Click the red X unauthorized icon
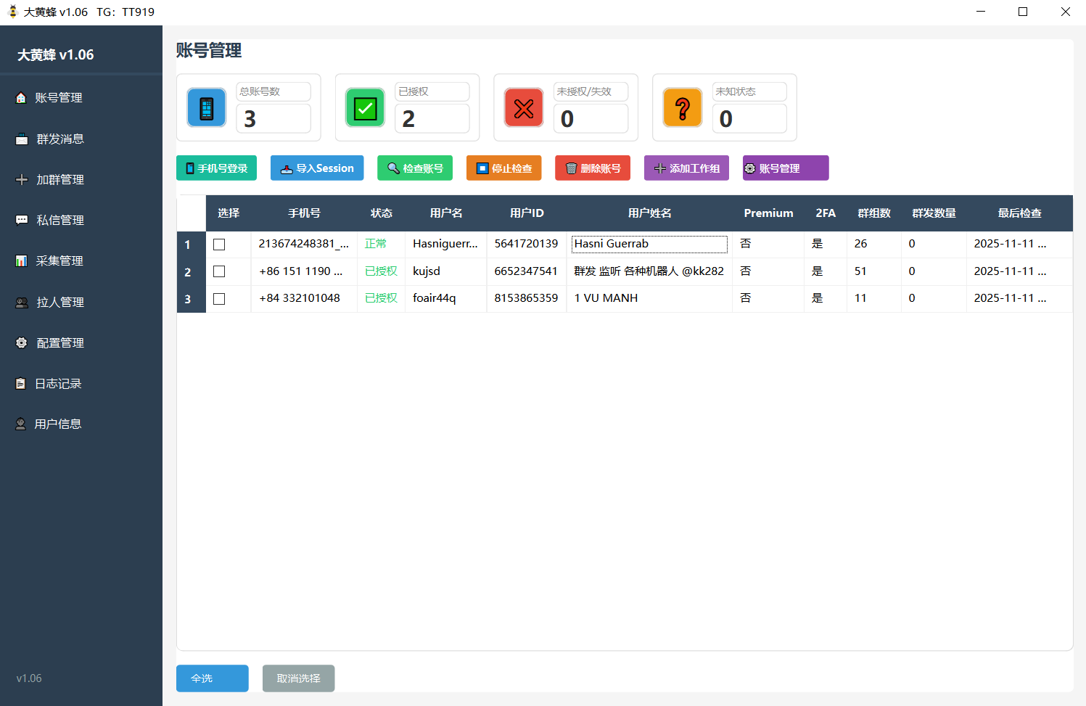This screenshot has height=706, width=1086. (x=524, y=108)
